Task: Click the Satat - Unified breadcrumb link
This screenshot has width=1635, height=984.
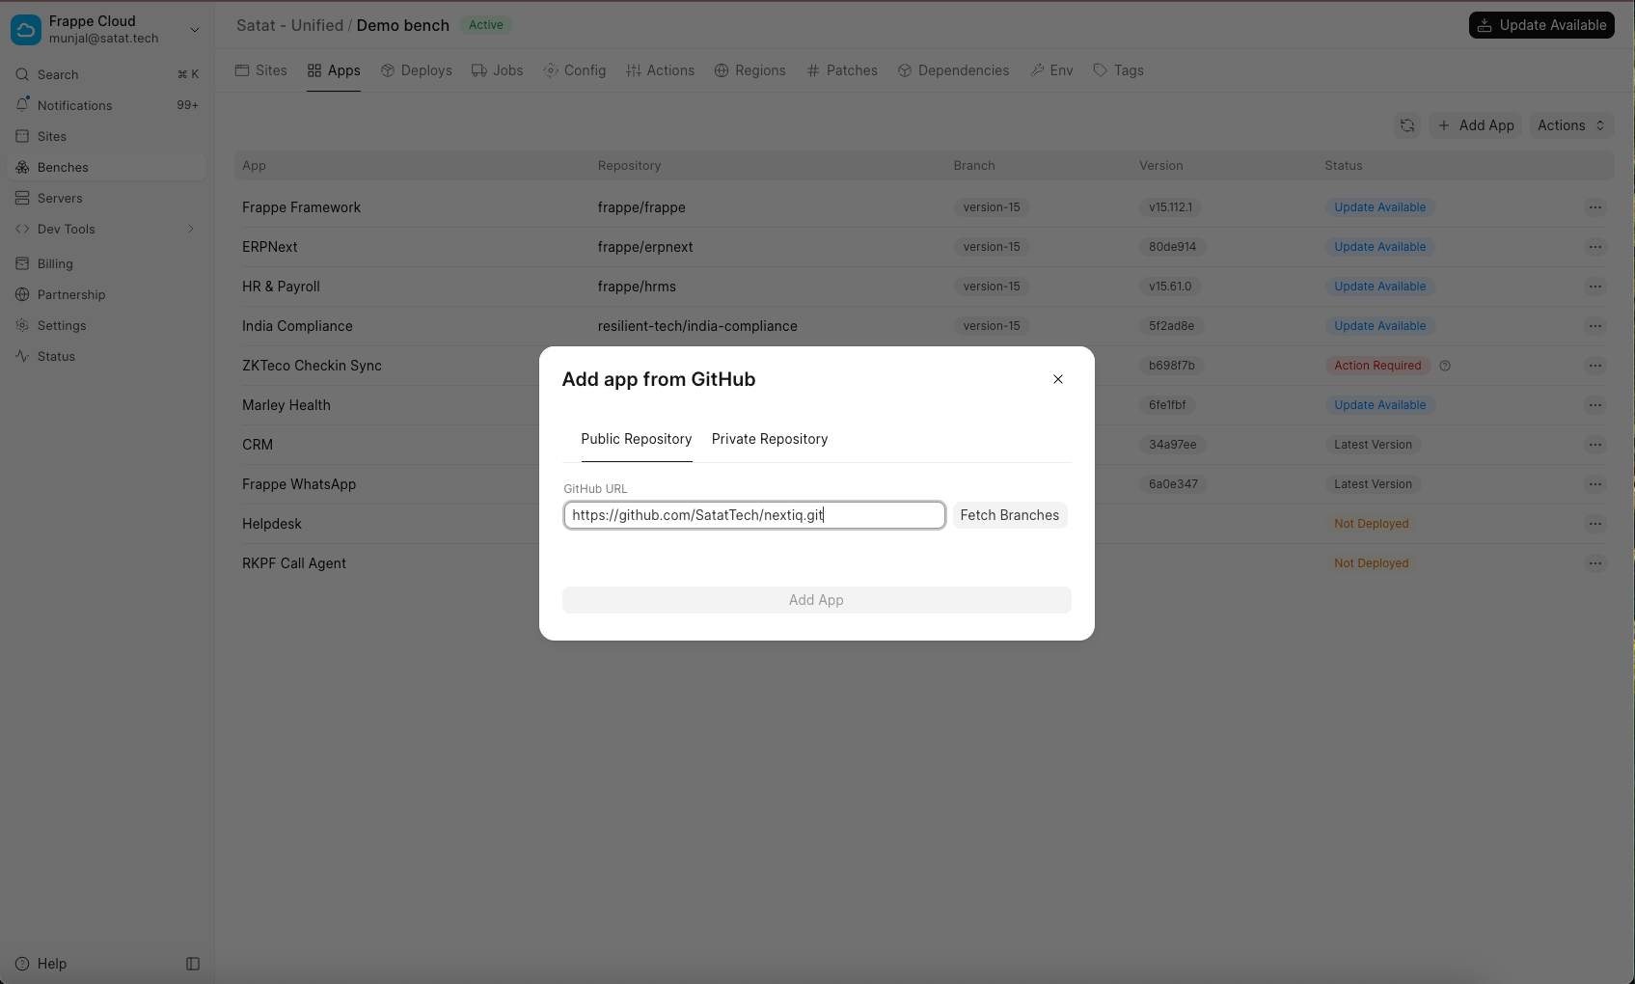Action: pos(289,25)
